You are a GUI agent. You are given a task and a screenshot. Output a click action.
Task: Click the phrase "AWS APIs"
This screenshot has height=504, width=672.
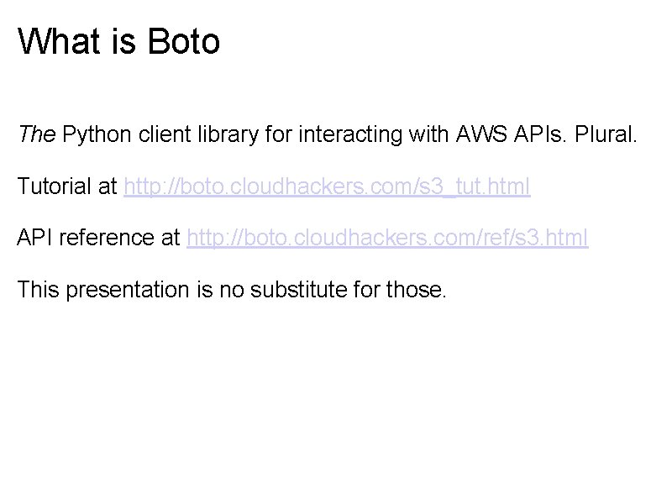[503, 134]
